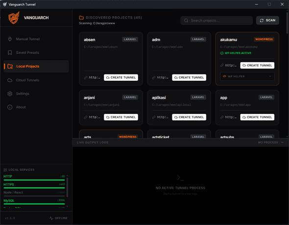Focus the Search projects field

(x=217, y=21)
